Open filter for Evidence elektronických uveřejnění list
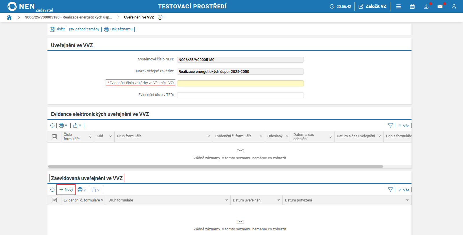The width and height of the screenshot is (463, 235). click(x=390, y=125)
